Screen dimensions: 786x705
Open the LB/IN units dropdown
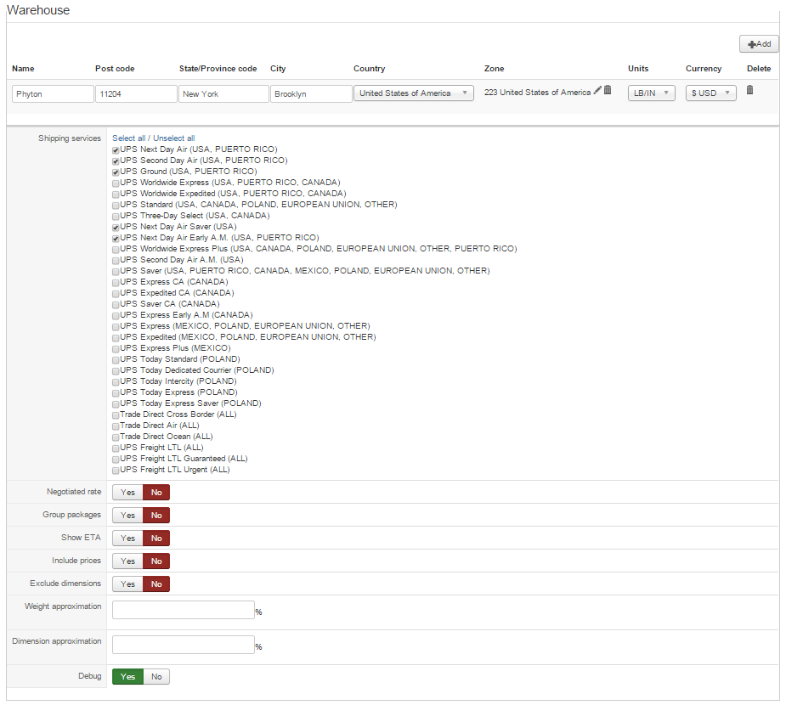[651, 93]
